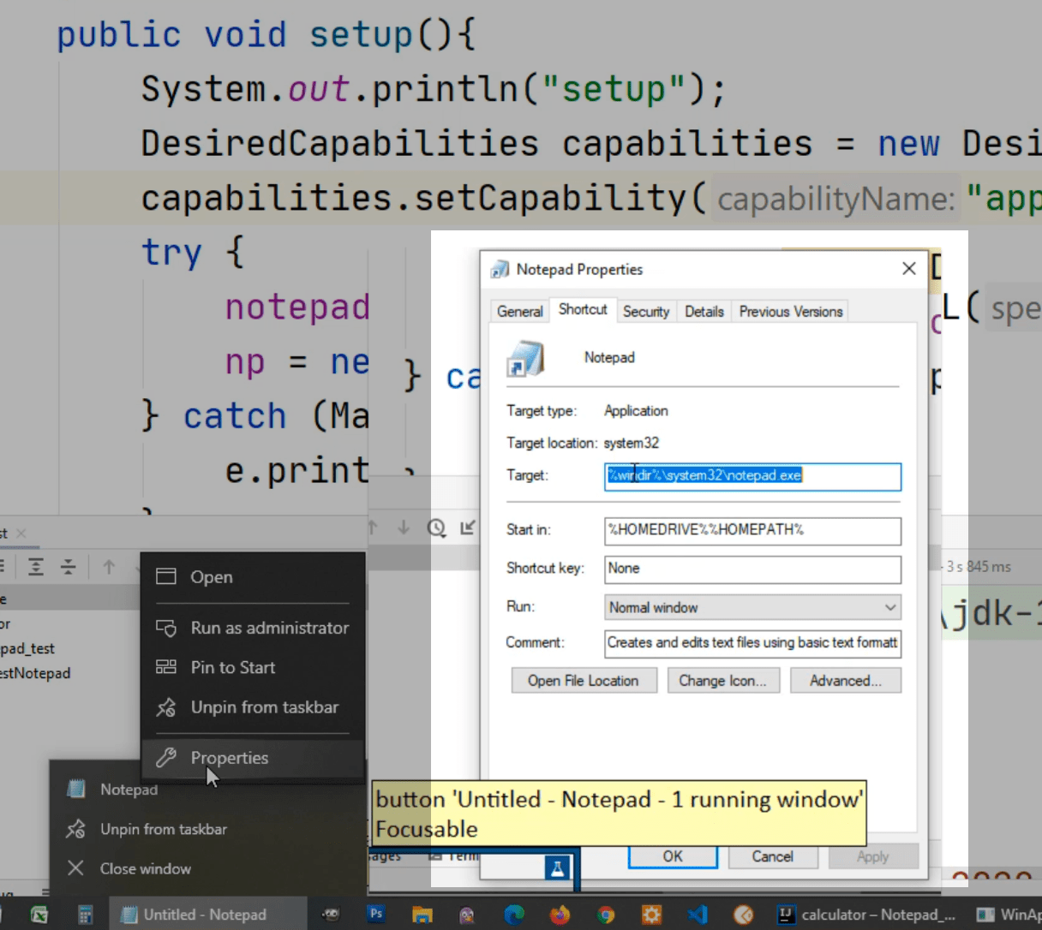This screenshot has height=930, width=1042.
Task: Launch Microsoft Edge from the taskbar
Action: (x=514, y=915)
